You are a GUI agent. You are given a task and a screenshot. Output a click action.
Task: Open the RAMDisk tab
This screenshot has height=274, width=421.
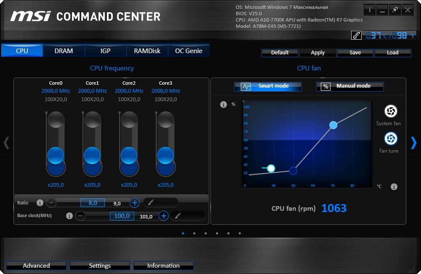[147, 51]
